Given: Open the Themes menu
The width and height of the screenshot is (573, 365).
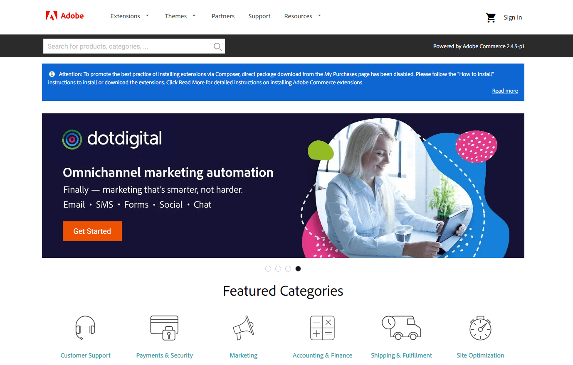Looking at the screenshot, I should 176,16.
